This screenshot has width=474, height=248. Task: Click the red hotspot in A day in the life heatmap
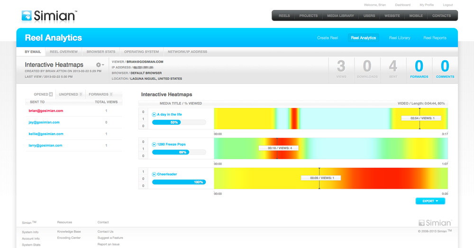pos(294,119)
